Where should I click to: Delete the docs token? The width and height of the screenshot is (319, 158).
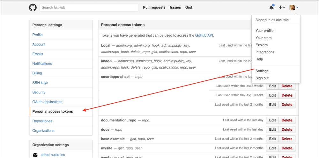click(287, 129)
